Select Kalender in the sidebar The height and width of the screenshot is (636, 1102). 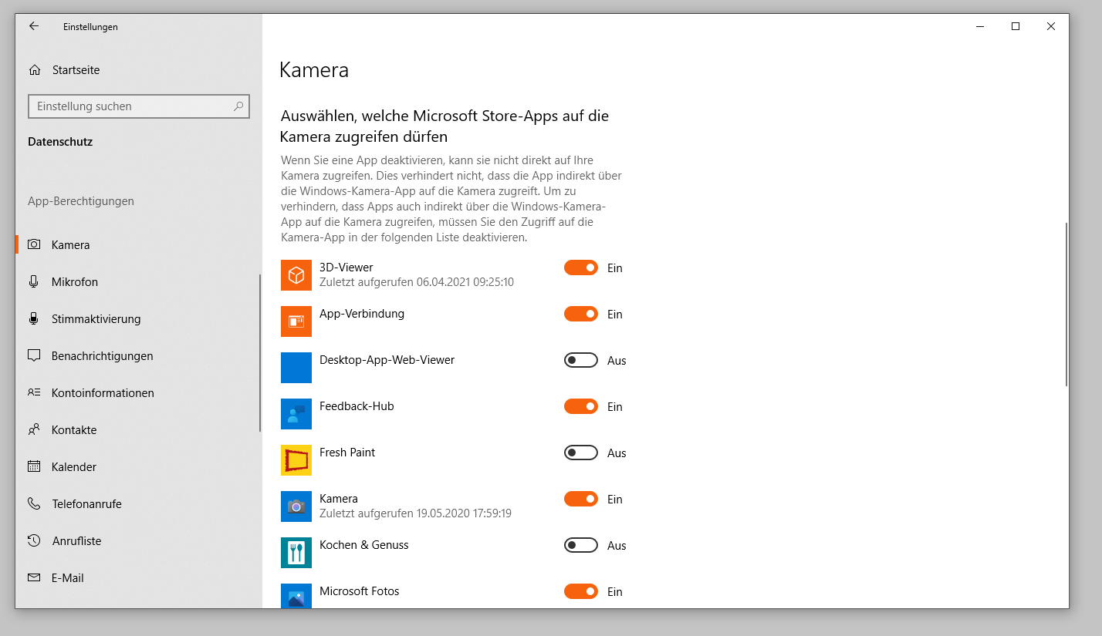74,467
